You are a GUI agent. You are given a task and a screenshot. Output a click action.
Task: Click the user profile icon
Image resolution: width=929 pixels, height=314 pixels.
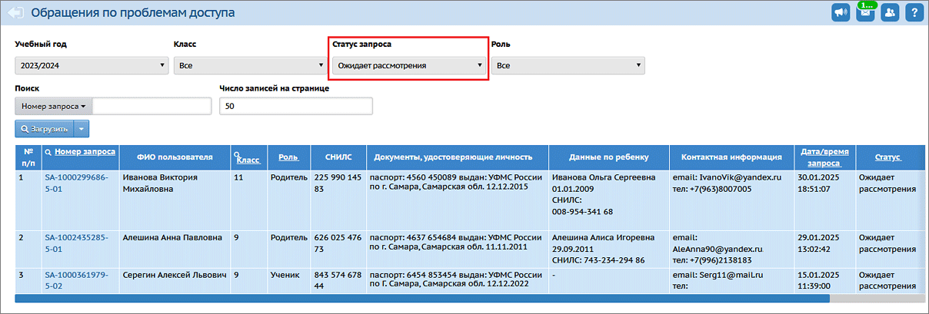coord(890,13)
